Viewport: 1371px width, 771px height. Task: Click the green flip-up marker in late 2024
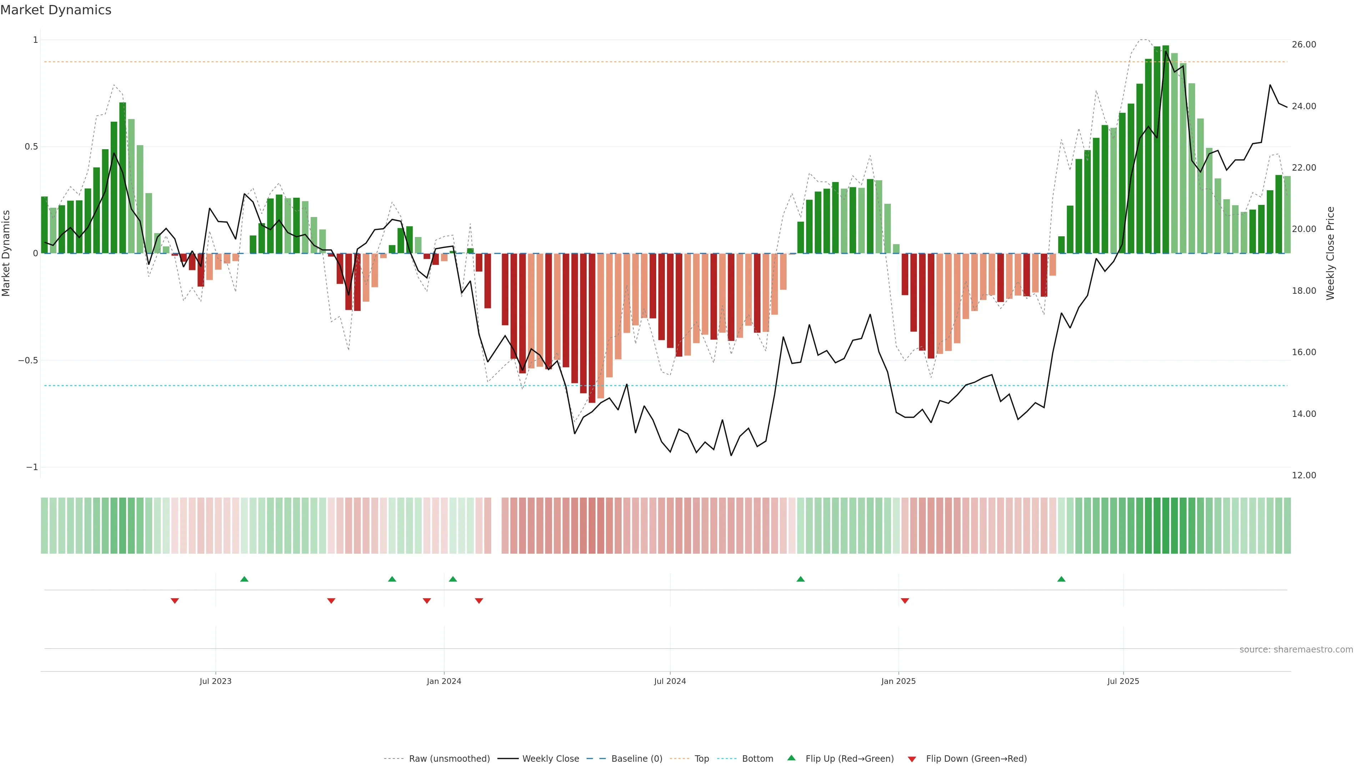[800, 579]
